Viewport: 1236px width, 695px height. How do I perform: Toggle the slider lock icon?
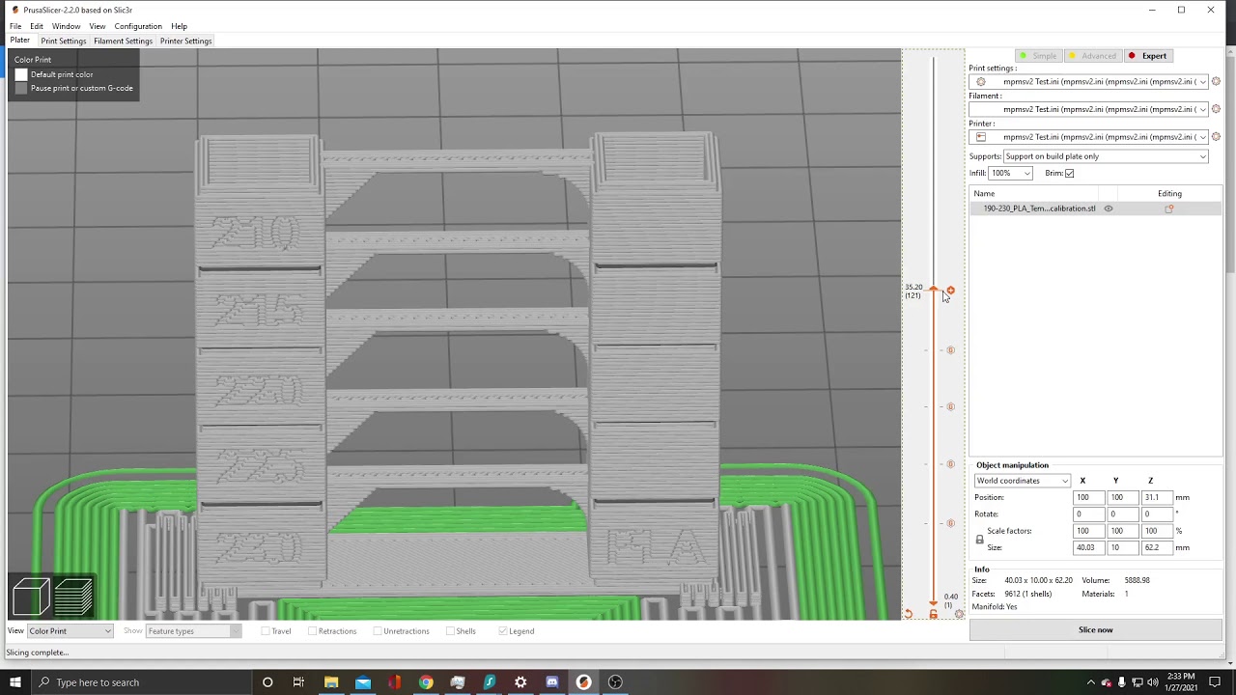(933, 614)
